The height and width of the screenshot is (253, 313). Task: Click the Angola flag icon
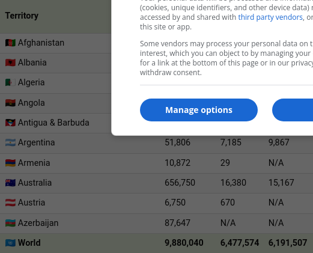[10, 103]
